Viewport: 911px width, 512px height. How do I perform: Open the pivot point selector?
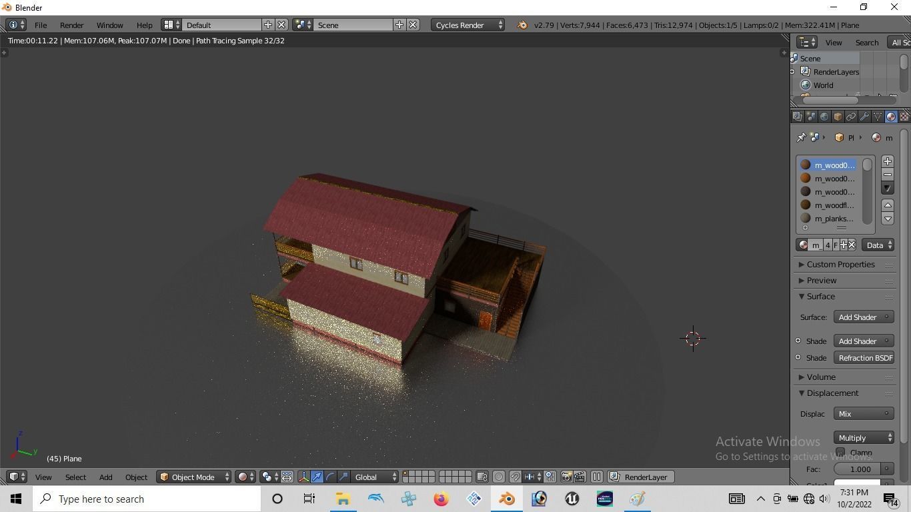coord(270,477)
